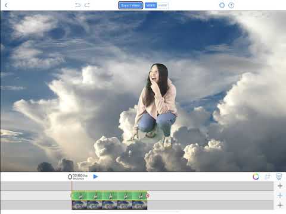Click the red end handle of green clip
This screenshot has height=214, width=286.
tap(148, 196)
